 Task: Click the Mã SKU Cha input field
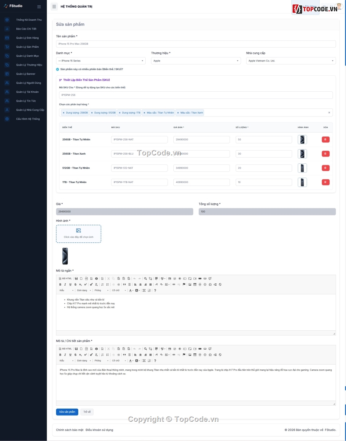(x=196, y=95)
